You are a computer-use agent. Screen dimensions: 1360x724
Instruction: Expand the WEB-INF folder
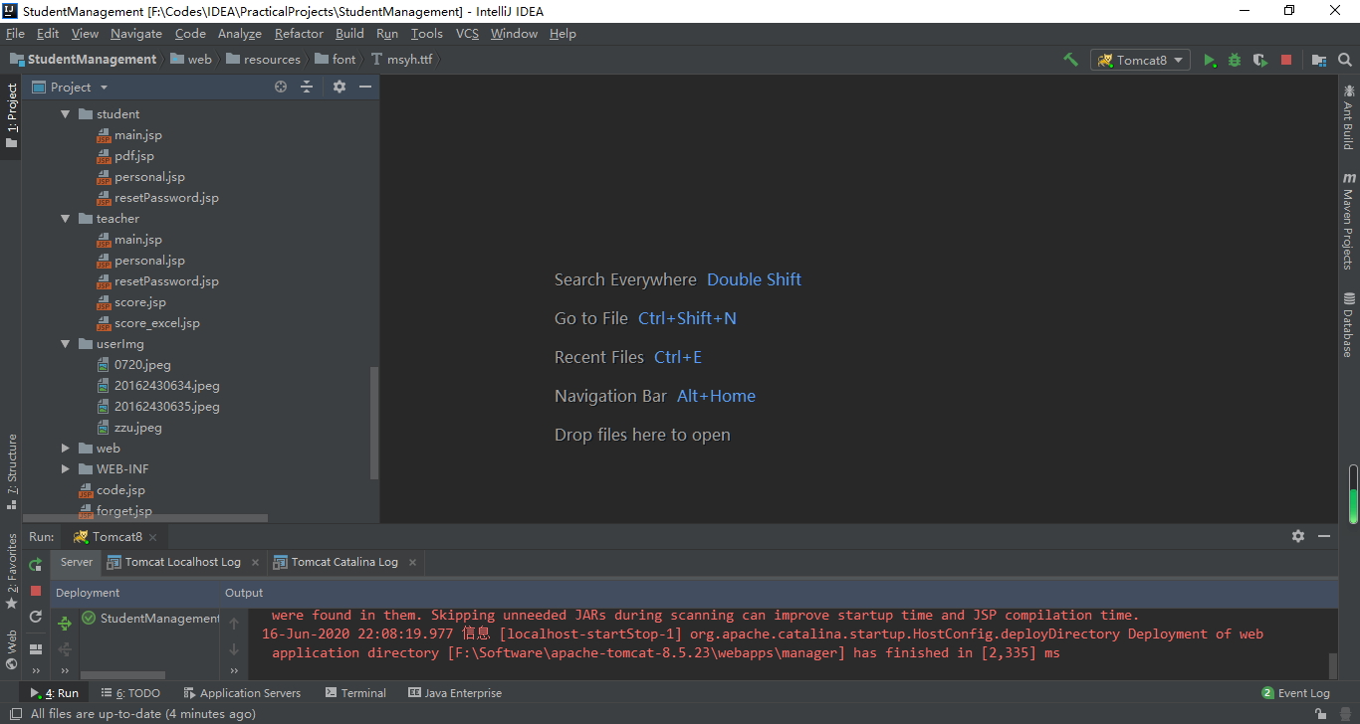tap(66, 469)
